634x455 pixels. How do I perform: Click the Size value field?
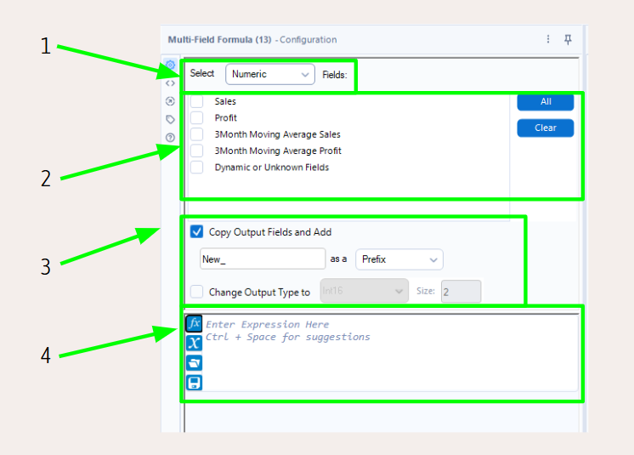(x=461, y=291)
